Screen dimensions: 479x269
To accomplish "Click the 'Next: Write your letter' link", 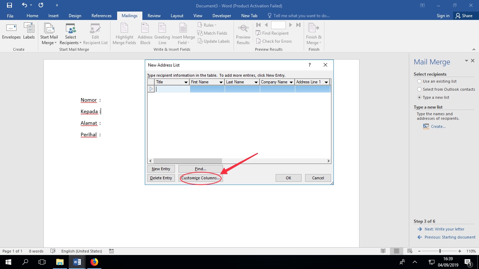I will point(444,229).
